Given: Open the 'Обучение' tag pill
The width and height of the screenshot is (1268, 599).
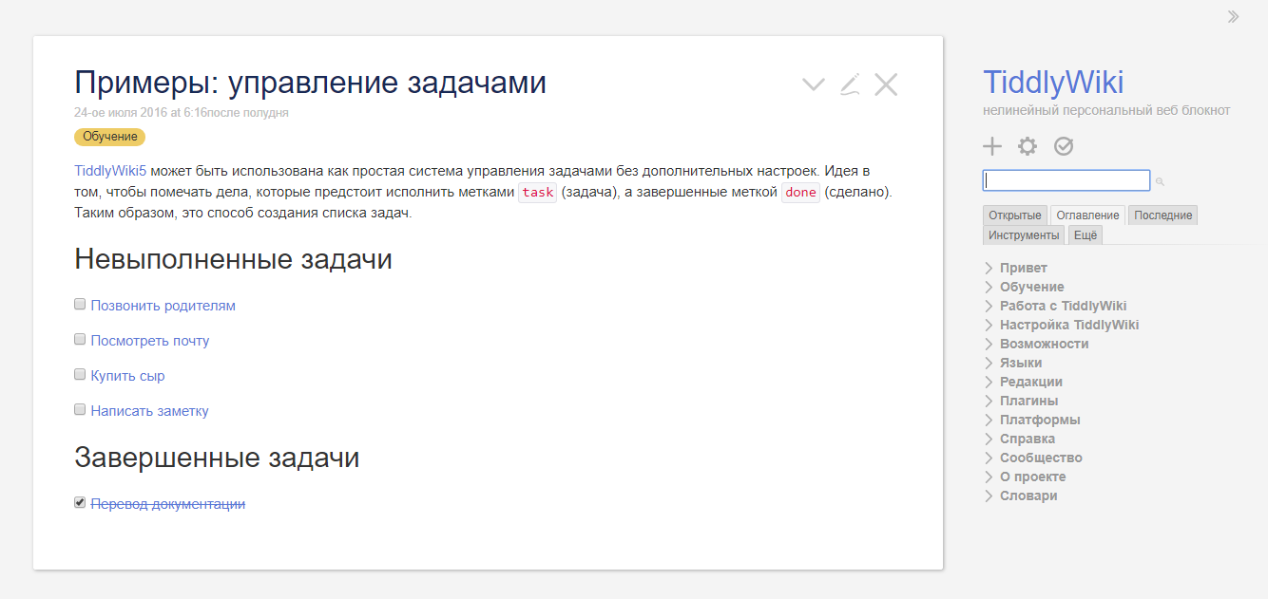Looking at the screenshot, I should 106,137.
